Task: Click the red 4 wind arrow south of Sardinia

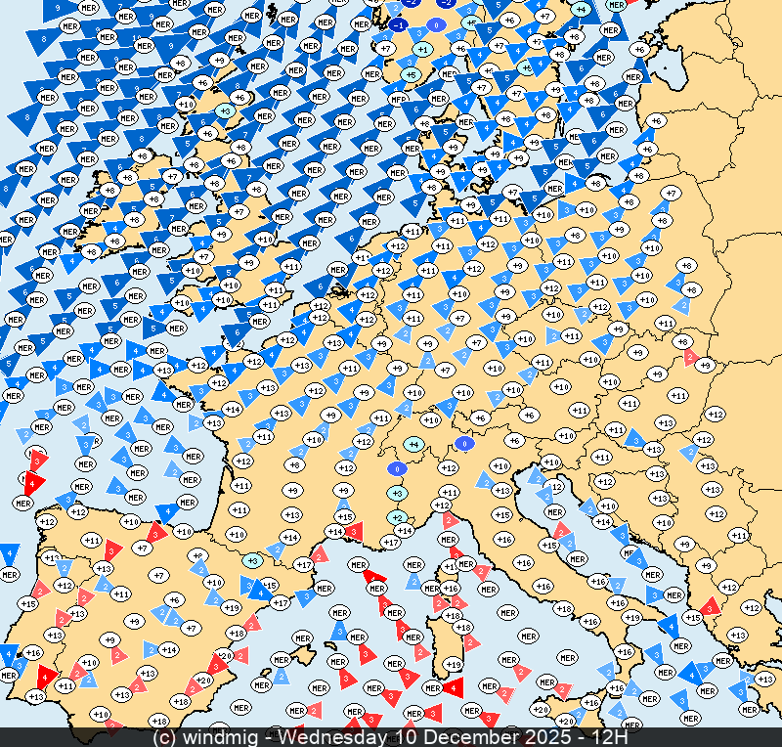Action: click(x=453, y=688)
